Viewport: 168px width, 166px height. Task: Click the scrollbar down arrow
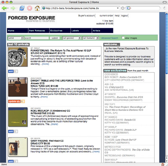(x=167, y=161)
